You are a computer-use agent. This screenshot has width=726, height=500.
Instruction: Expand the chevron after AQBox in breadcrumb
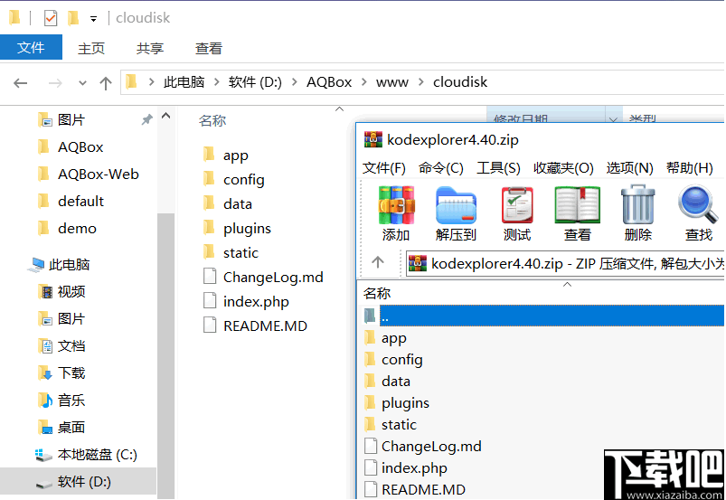(x=364, y=82)
